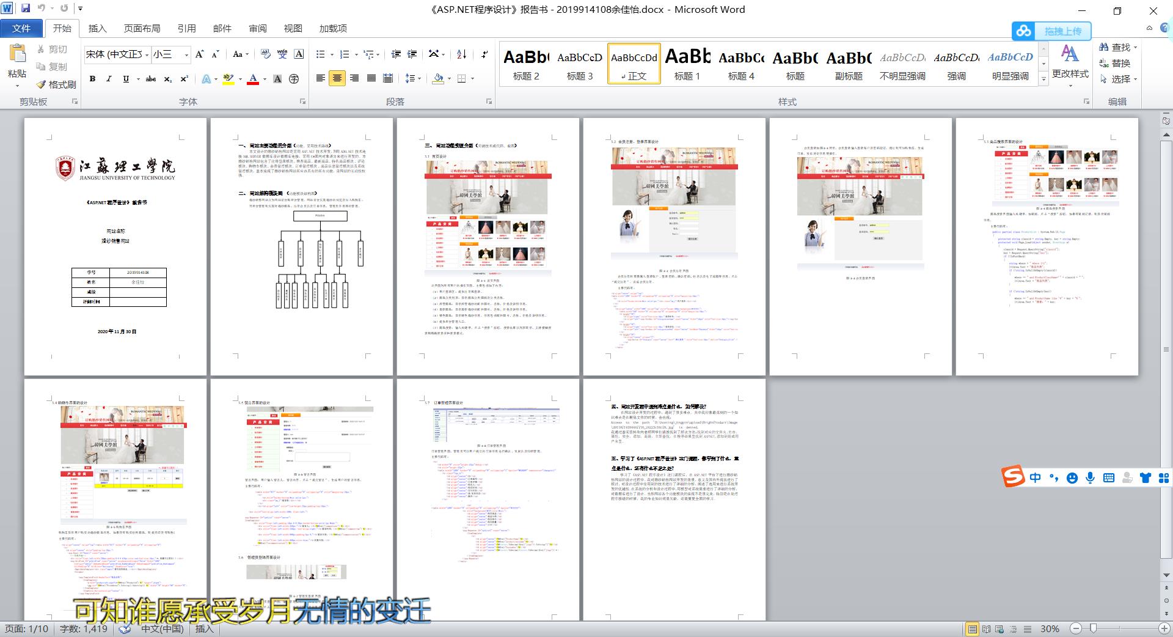Apply strikethrough (abc) formatting
The height and width of the screenshot is (637, 1173).
pos(151,79)
